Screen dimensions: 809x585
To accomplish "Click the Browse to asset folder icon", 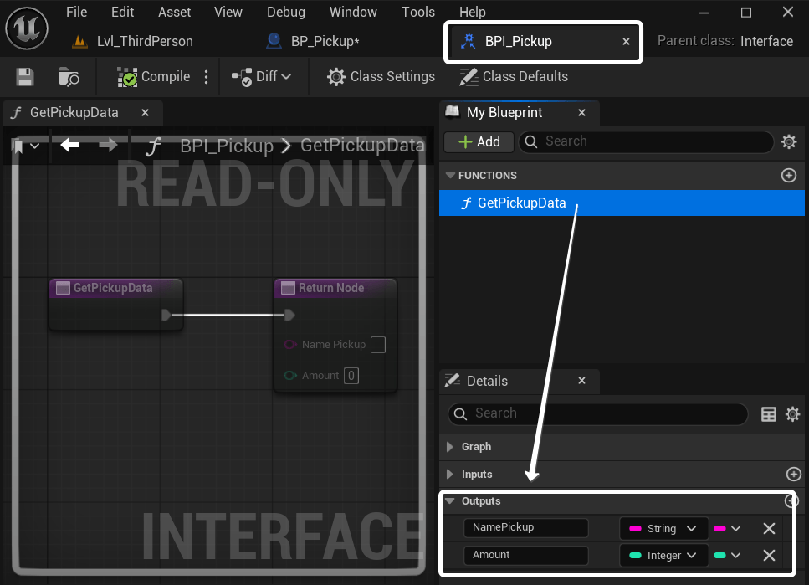I will point(69,77).
